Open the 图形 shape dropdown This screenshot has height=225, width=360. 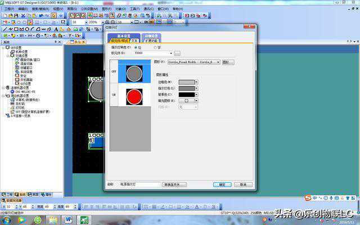click(218, 62)
